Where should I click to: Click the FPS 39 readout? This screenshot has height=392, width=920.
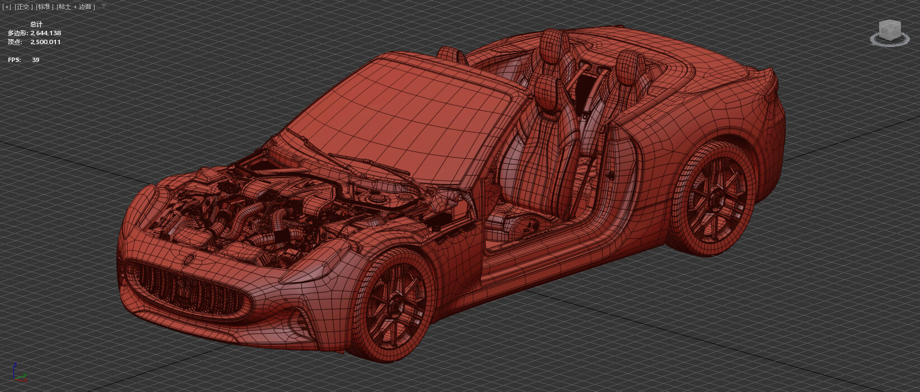click(24, 60)
